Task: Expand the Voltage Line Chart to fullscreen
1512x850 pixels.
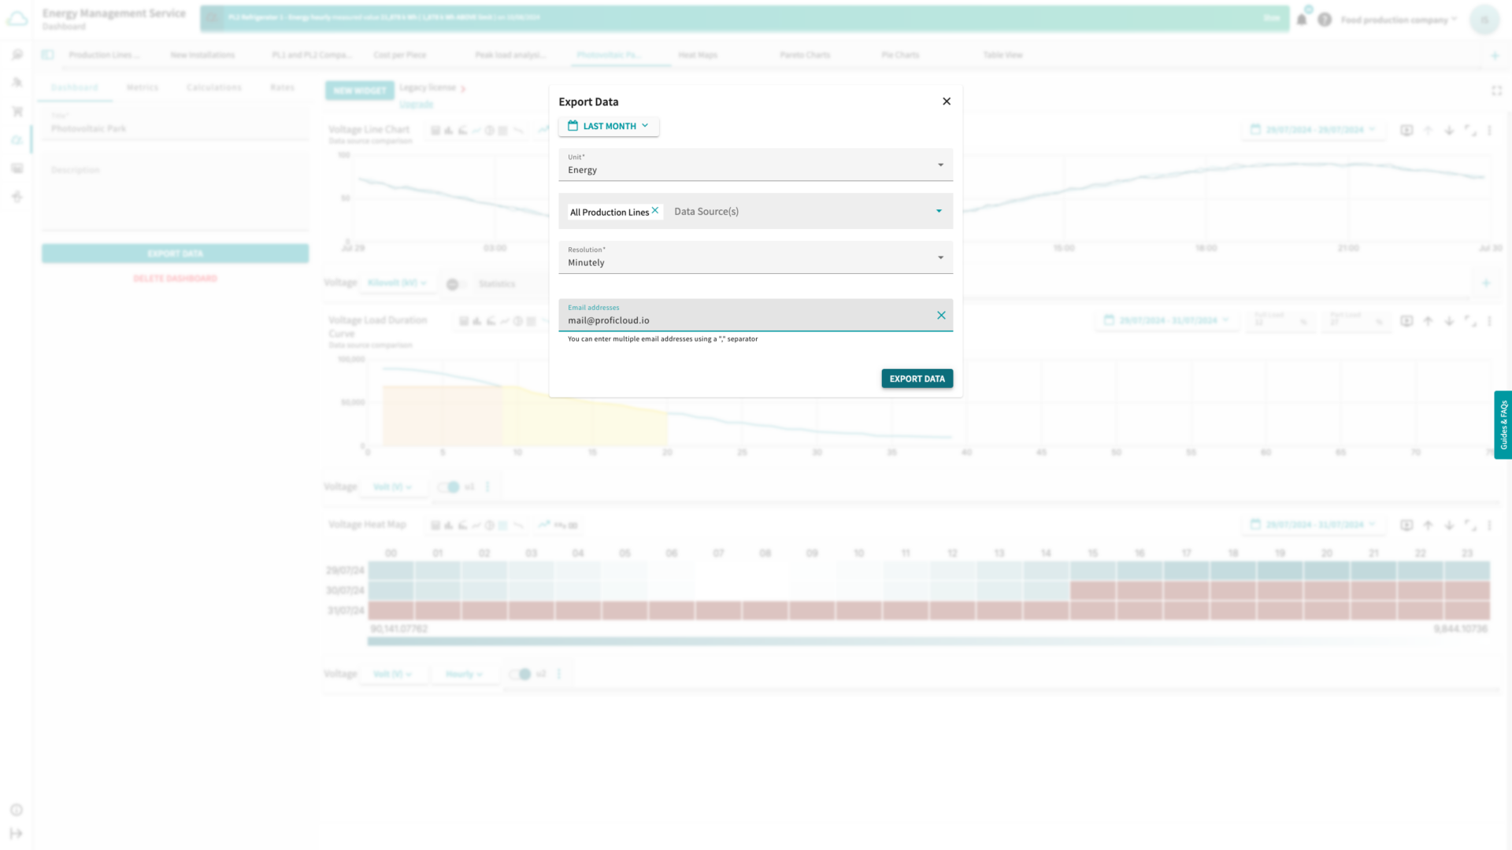Action: coord(1470,131)
